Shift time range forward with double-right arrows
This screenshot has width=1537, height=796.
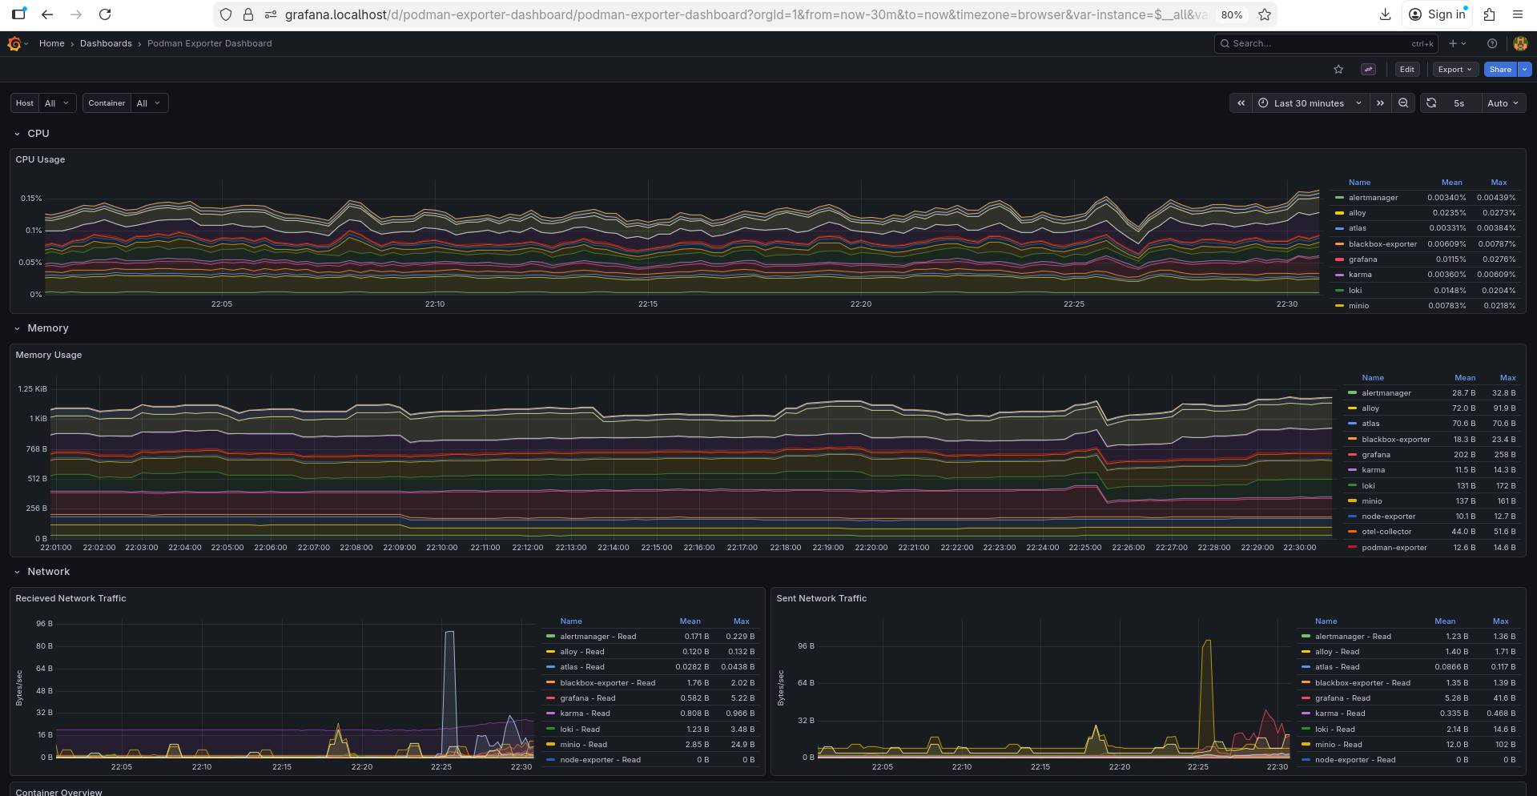click(x=1380, y=103)
